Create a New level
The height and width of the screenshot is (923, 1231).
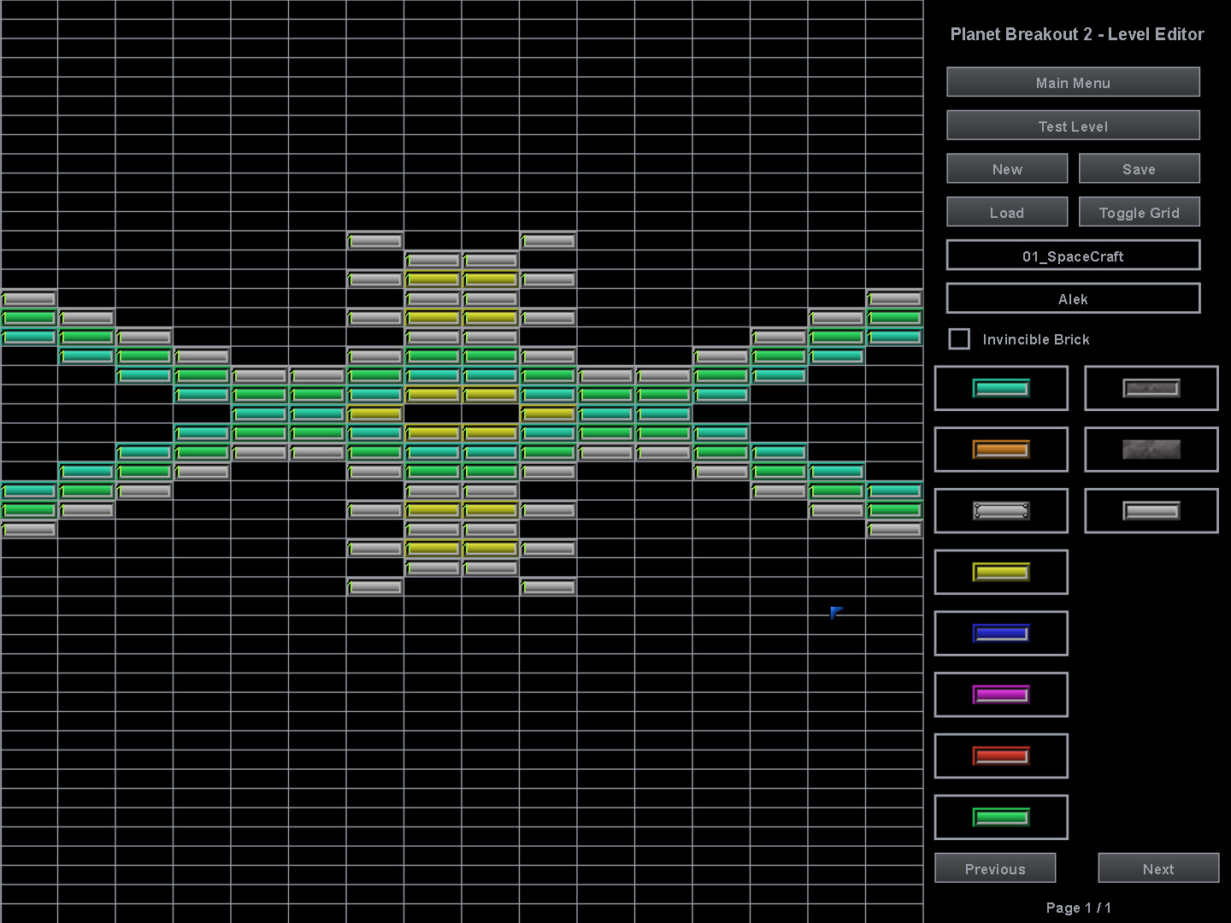click(1006, 168)
